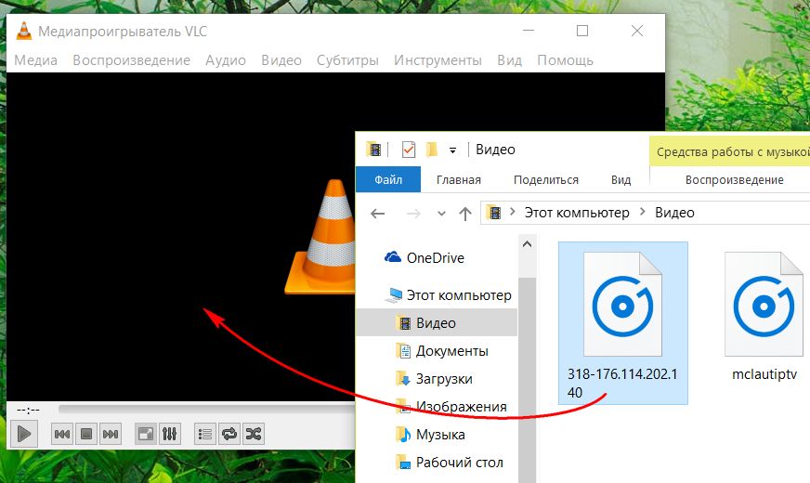Close the VLC media player window
The image size is (810, 483).
(637, 31)
